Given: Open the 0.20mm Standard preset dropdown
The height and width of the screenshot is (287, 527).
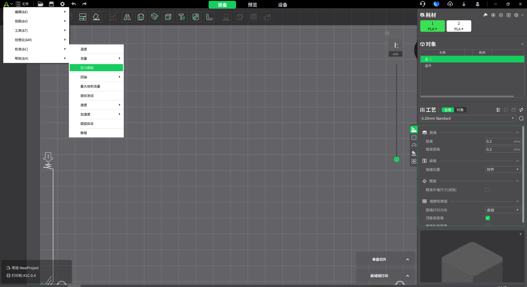Looking at the screenshot, I should click(x=468, y=118).
